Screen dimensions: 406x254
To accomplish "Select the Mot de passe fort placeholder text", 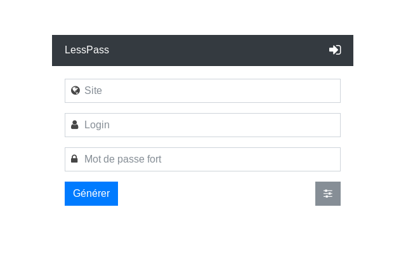I will point(123,159).
